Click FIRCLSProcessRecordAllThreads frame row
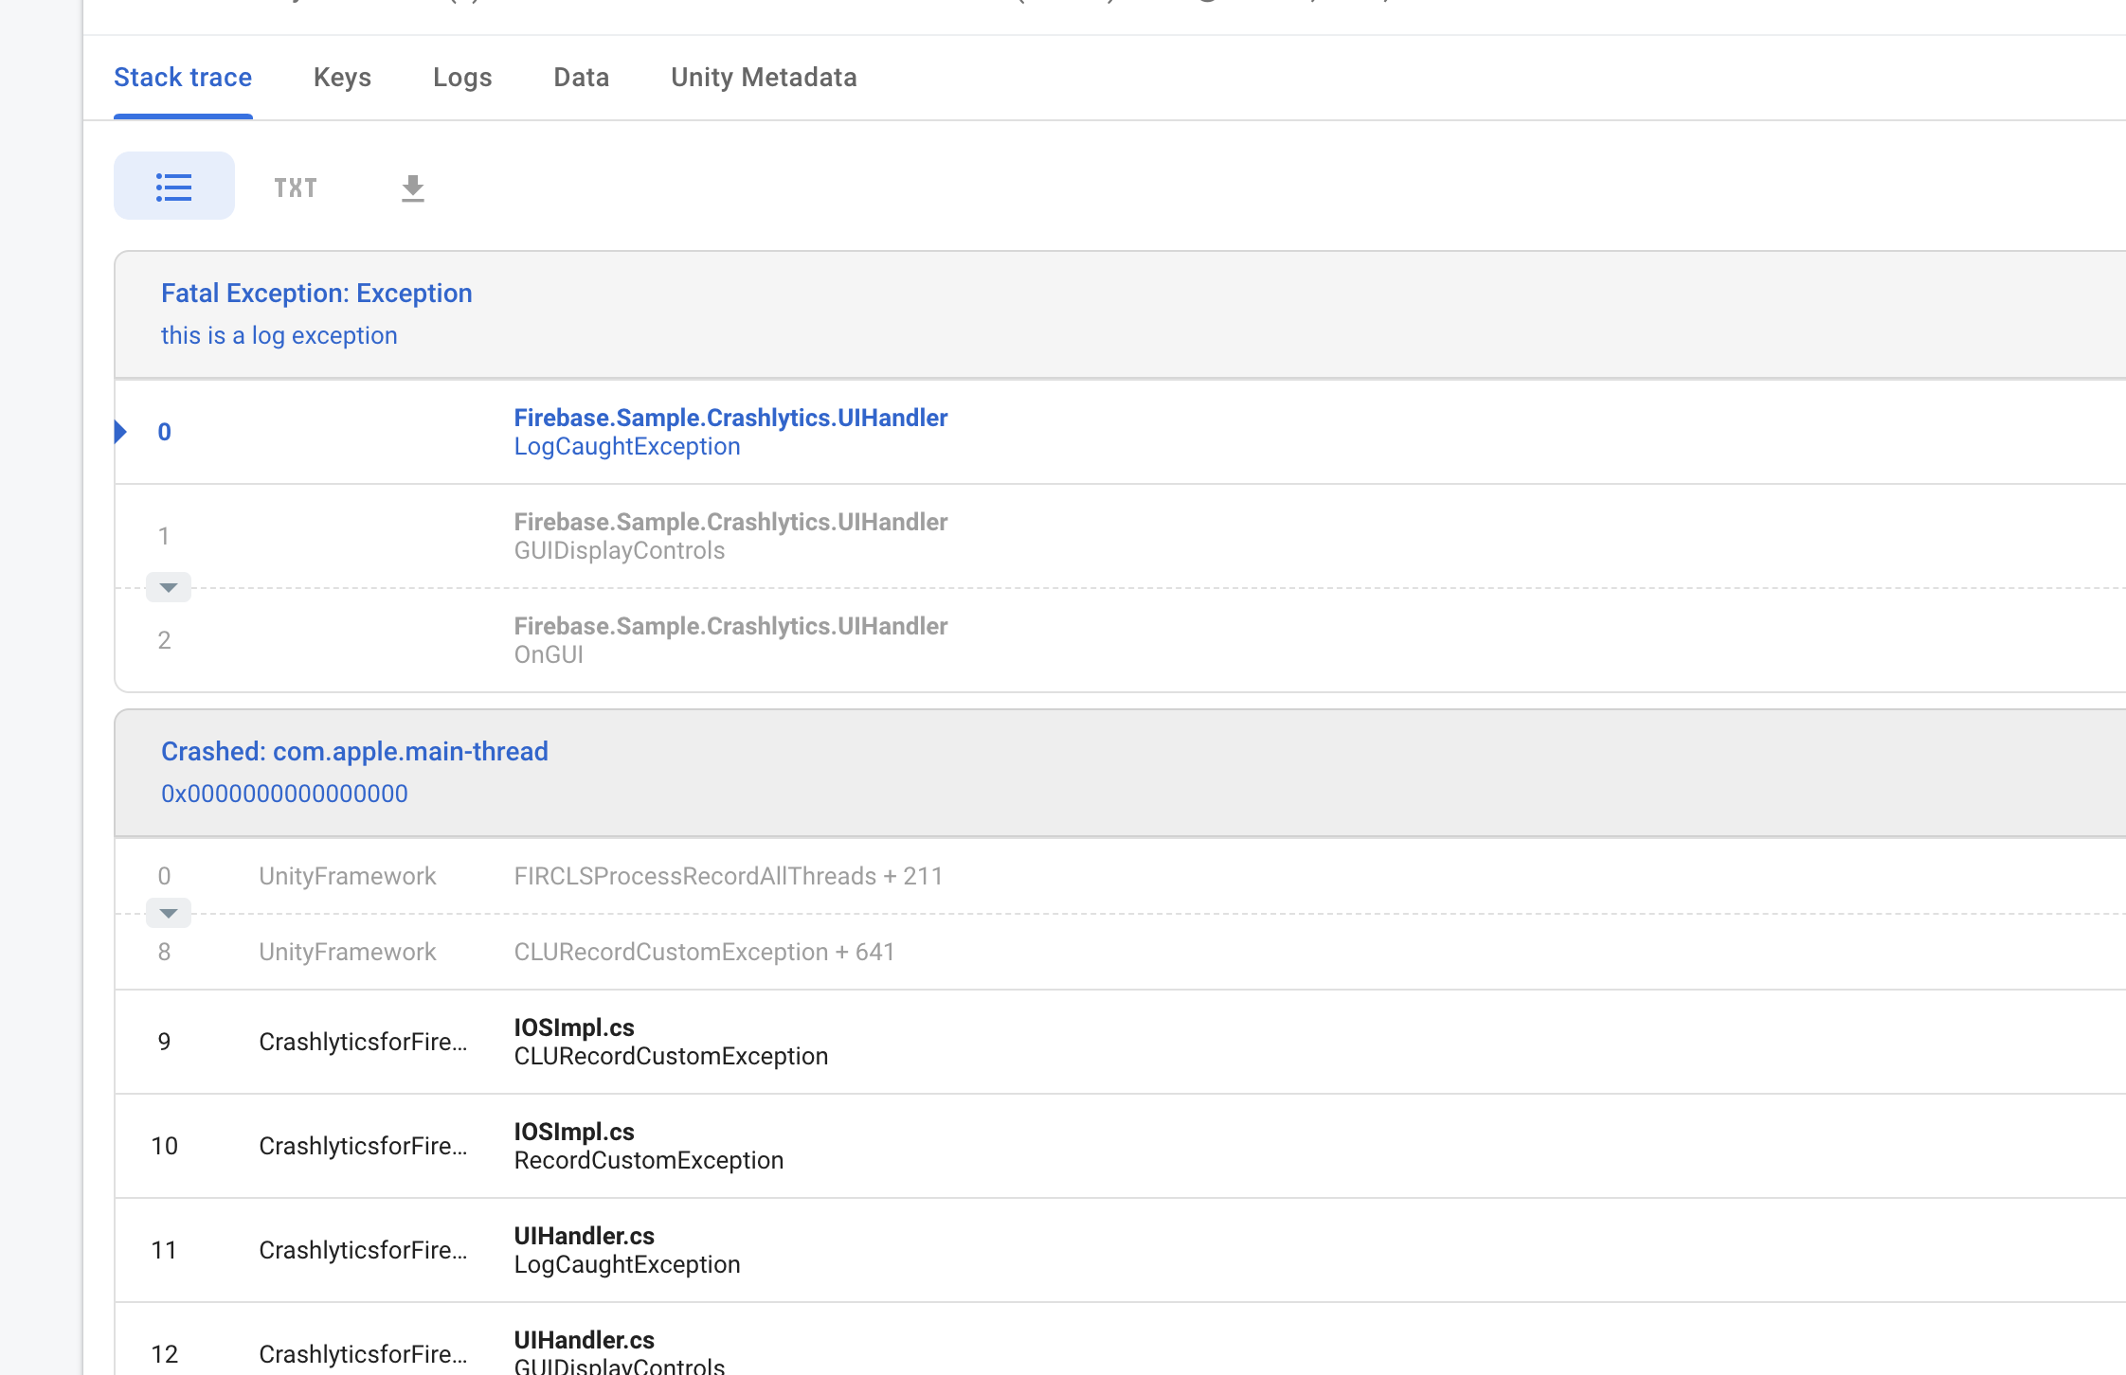Viewport: 2126px width, 1375px height. click(x=728, y=876)
